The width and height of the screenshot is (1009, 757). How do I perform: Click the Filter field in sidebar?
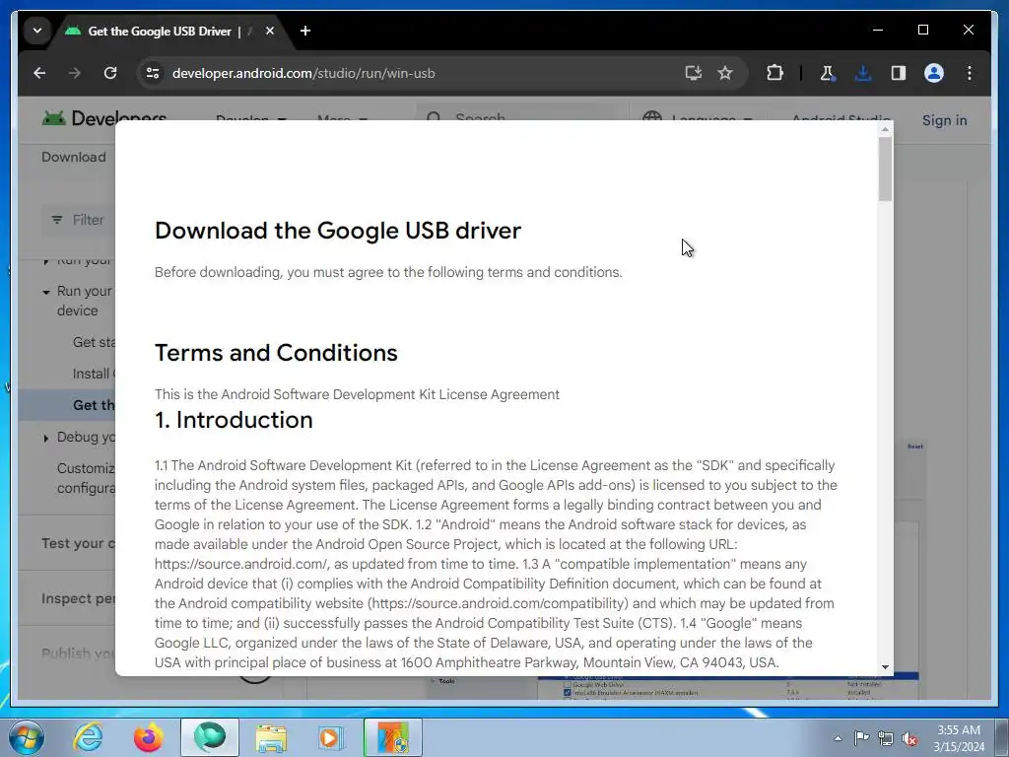click(x=79, y=220)
